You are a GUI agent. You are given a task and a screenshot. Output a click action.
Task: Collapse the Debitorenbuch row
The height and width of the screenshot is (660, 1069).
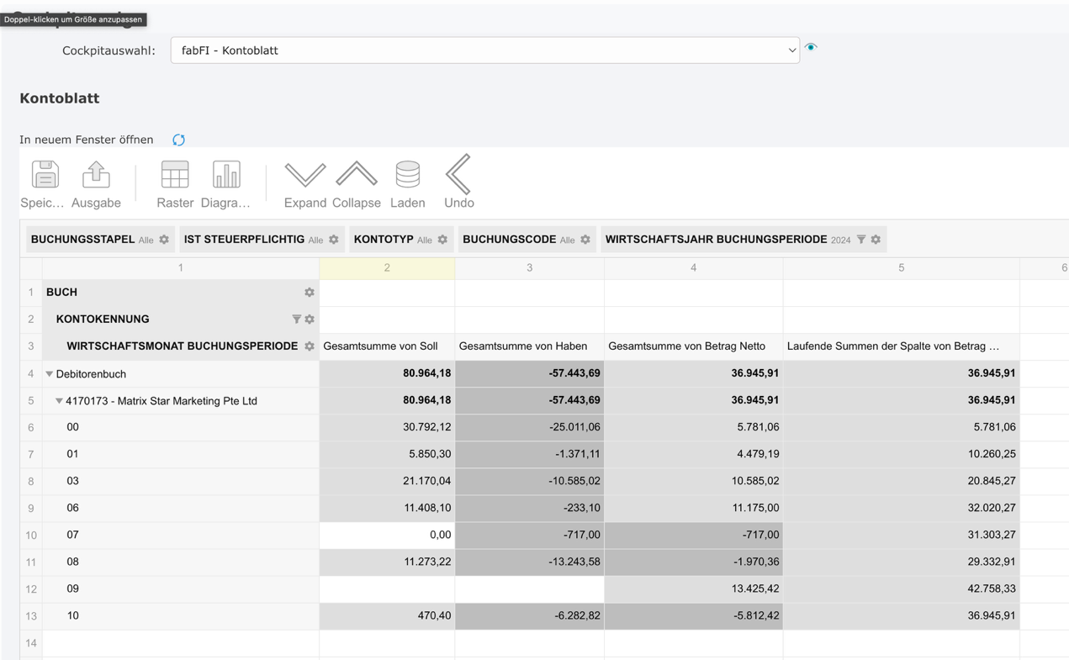(50, 374)
